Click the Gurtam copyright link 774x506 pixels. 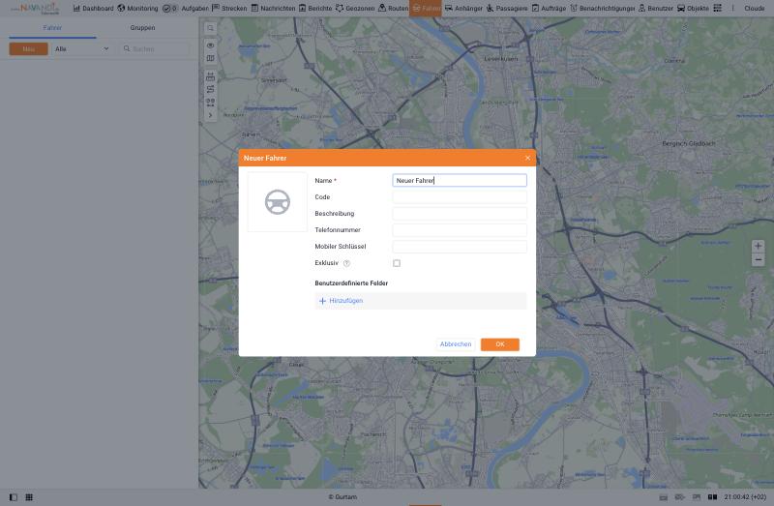click(342, 497)
